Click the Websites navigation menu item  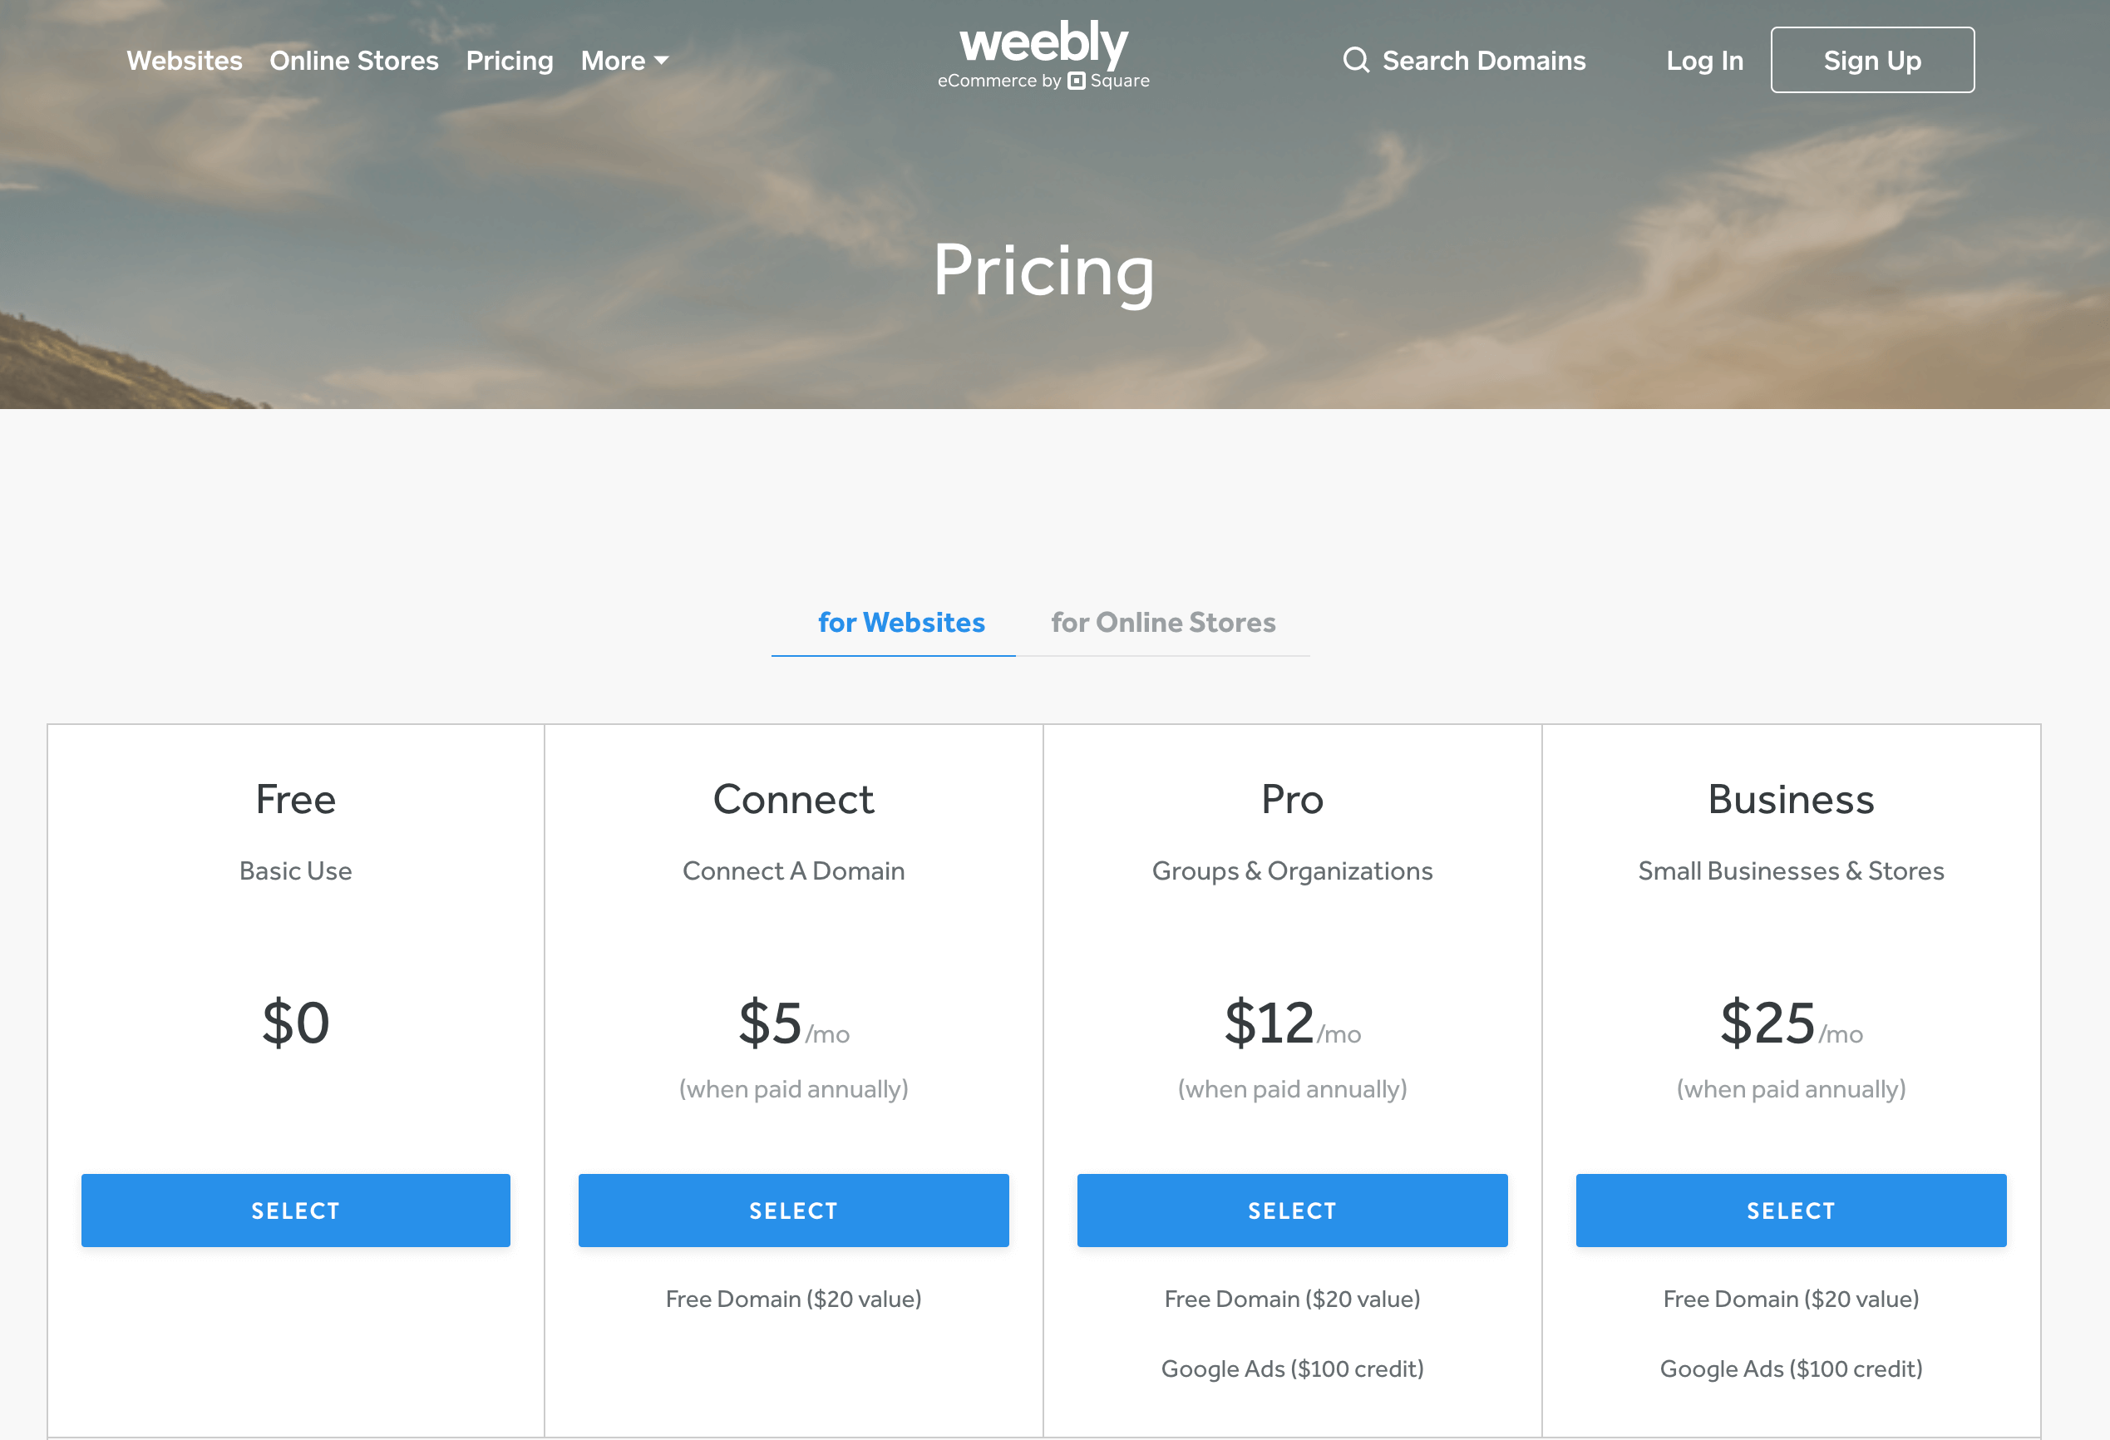(x=183, y=59)
